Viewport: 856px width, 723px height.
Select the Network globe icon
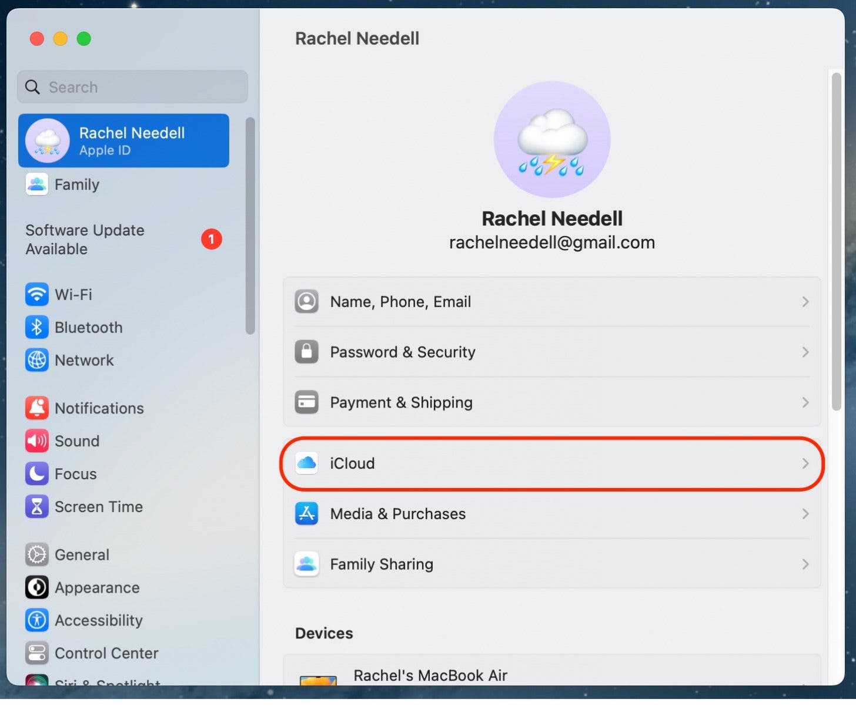pyautogui.click(x=36, y=360)
